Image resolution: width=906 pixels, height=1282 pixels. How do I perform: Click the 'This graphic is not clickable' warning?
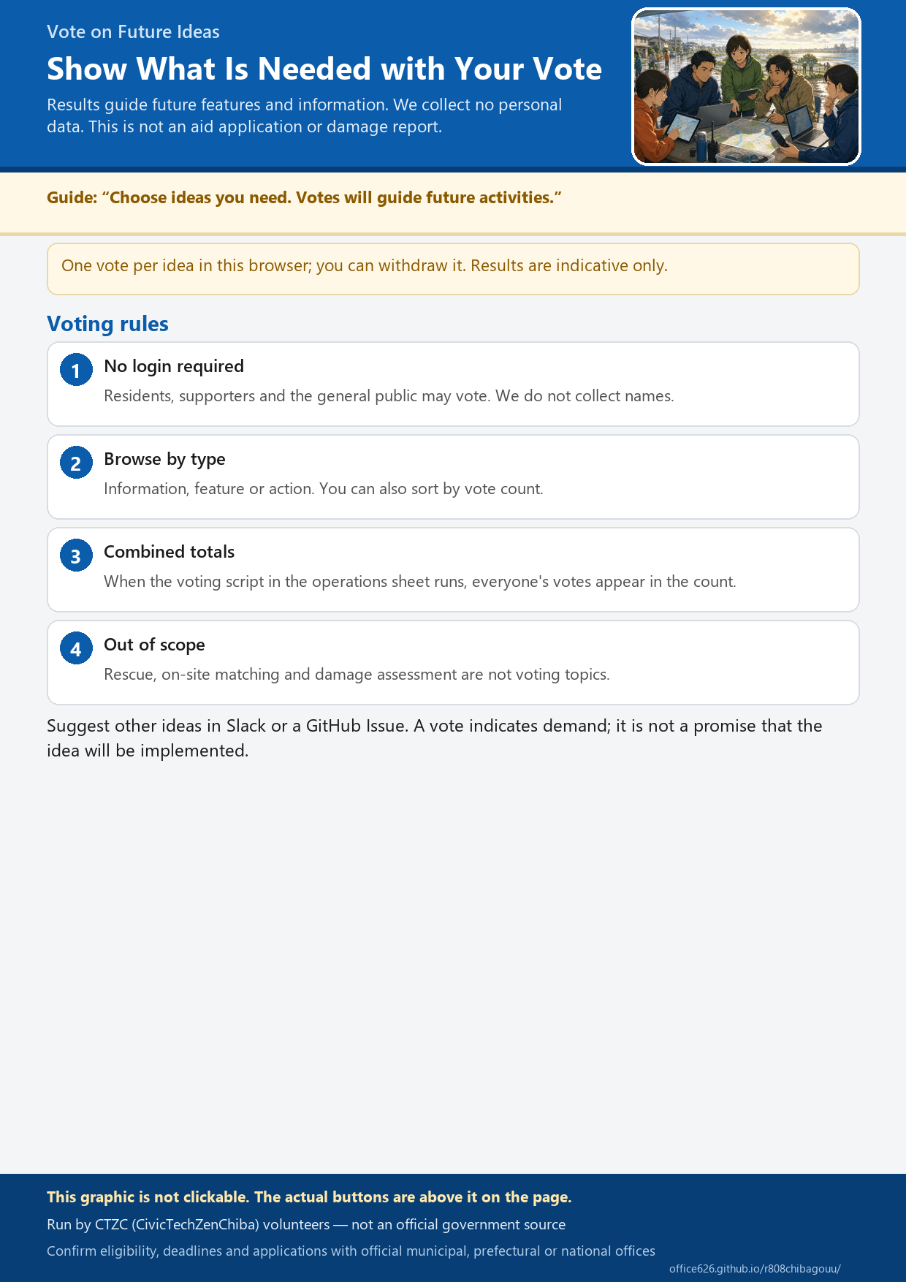309,1196
